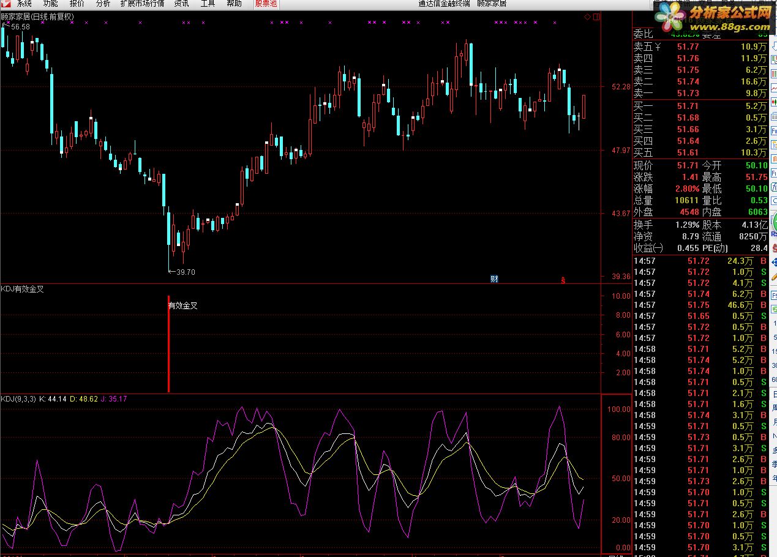Click the K: 44.14 value

coord(53,398)
